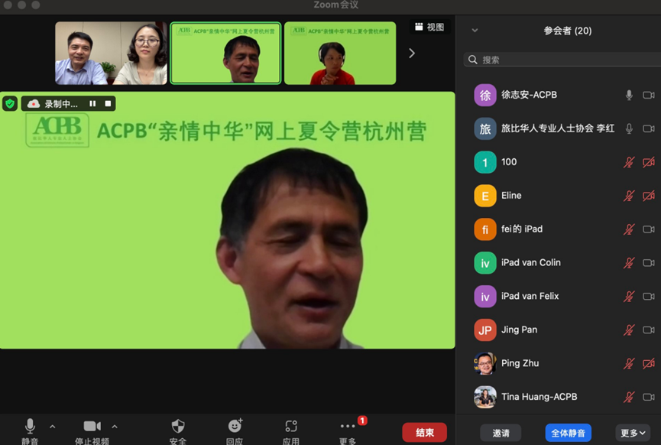Pause the cloud recording
The image size is (661, 445).
point(92,103)
